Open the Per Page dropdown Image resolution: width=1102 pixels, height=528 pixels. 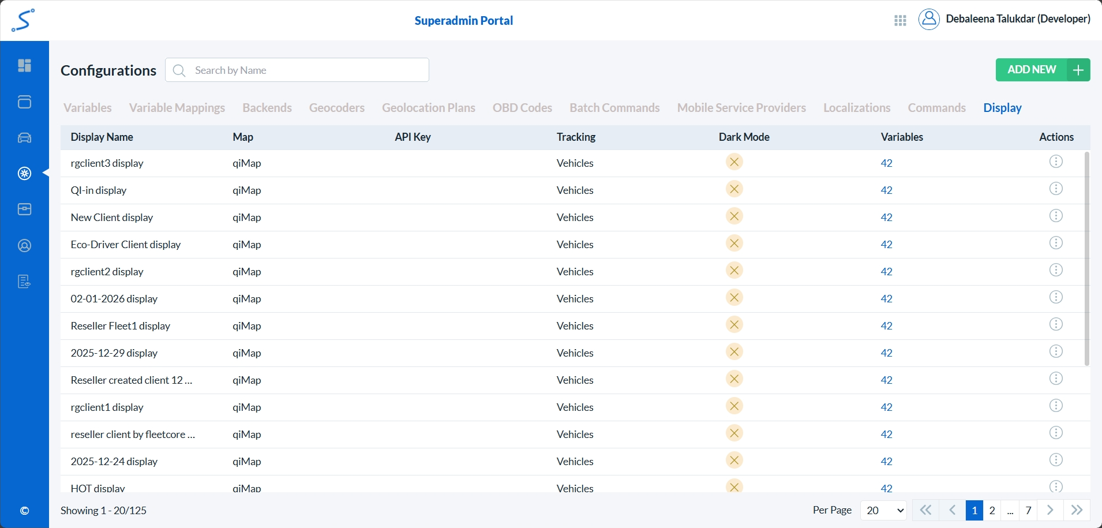(x=883, y=511)
